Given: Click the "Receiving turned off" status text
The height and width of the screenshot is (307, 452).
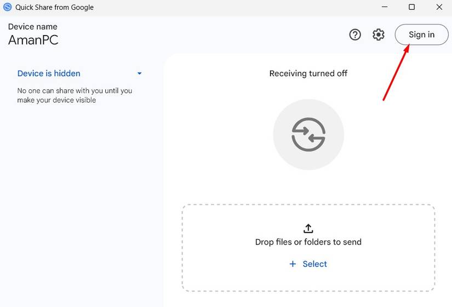Looking at the screenshot, I should tap(308, 73).
